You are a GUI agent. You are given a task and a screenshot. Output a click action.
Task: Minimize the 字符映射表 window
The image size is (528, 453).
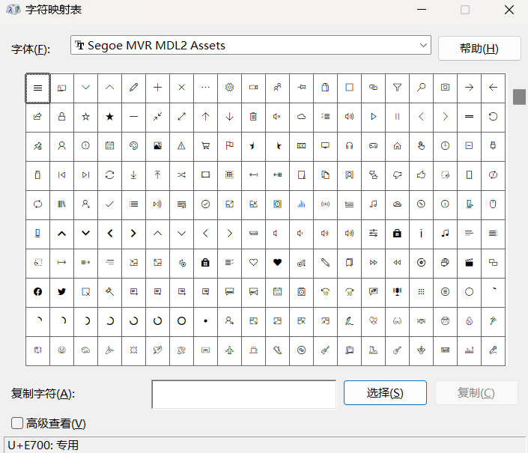422,10
